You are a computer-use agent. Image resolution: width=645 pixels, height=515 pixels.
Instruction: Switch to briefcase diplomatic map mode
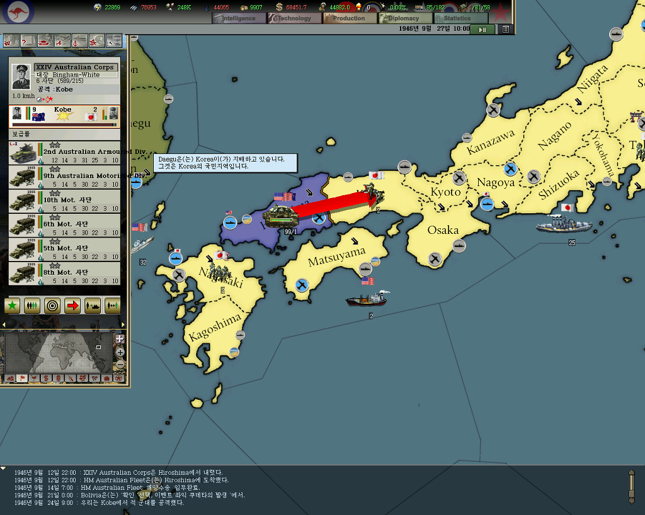click(x=106, y=378)
